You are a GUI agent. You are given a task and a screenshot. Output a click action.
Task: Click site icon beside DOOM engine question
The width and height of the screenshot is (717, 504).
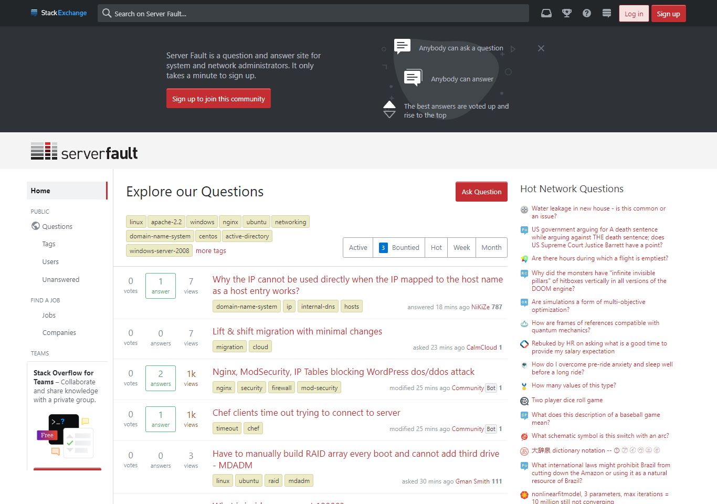pyautogui.click(x=524, y=274)
